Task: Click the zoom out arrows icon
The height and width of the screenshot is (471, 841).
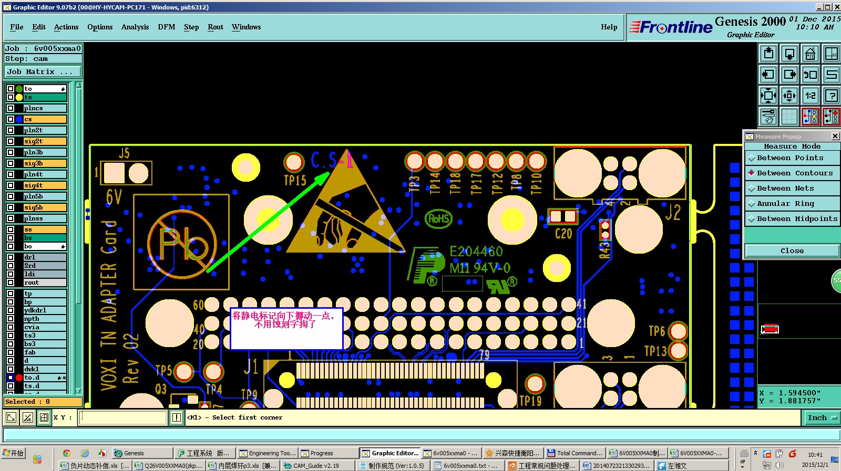Action: (x=789, y=96)
